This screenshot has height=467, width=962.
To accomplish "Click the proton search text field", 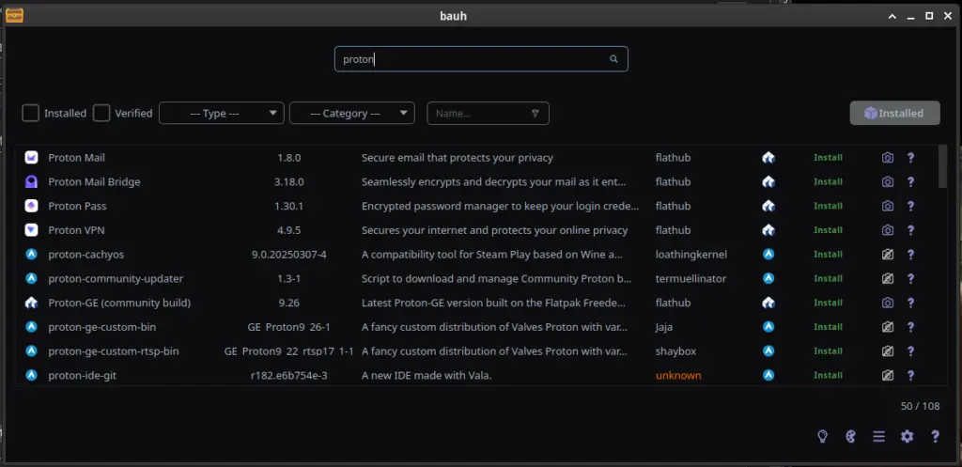I will 470,59.
